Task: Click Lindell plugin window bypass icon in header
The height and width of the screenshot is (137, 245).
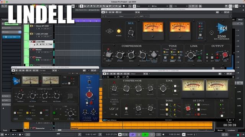Action: click(104, 73)
